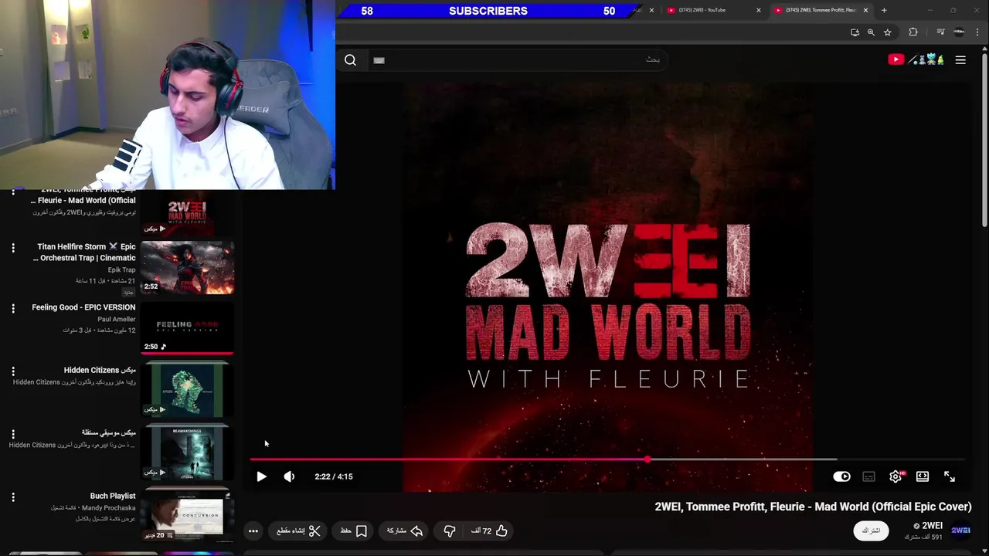Like the video with thumbs up
The image size is (989, 556).
(501, 531)
